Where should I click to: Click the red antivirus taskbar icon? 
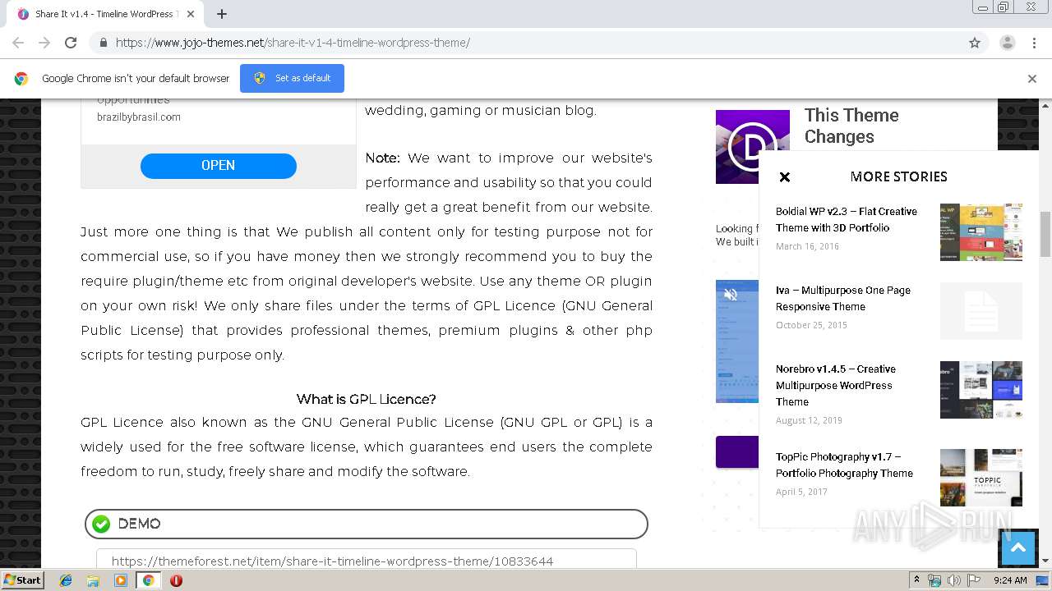(x=176, y=580)
